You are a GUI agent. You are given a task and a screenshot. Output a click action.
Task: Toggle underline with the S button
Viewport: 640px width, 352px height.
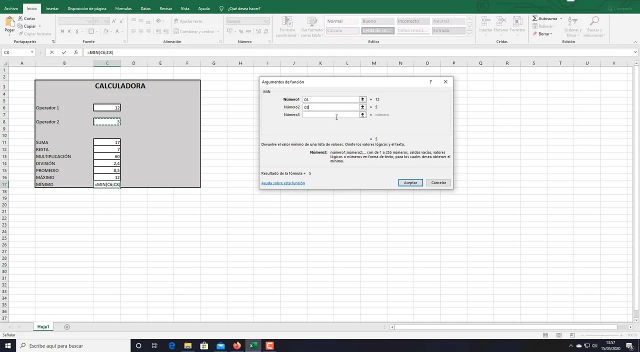(76, 31)
